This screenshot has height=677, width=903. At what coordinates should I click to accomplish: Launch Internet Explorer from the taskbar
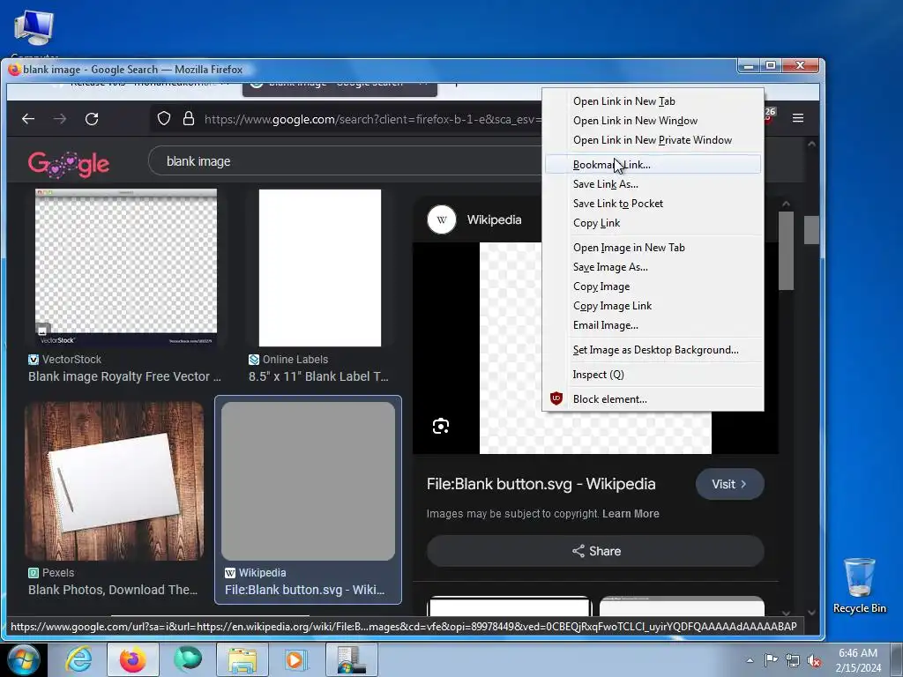[78, 659]
